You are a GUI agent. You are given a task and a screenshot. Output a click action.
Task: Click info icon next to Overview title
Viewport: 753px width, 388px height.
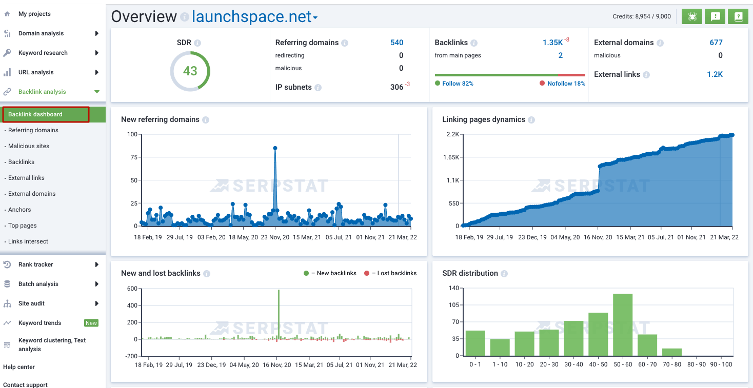pos(185,17)
